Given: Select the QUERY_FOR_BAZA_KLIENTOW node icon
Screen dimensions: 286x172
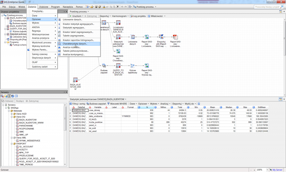Looking at the screenshot, I should click(x=118, y=66).
